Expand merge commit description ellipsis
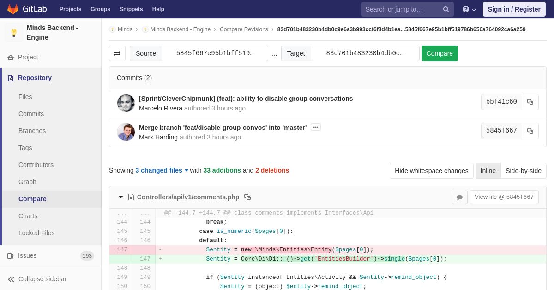This screenshot has width=554, height=290. pos(316,127)
